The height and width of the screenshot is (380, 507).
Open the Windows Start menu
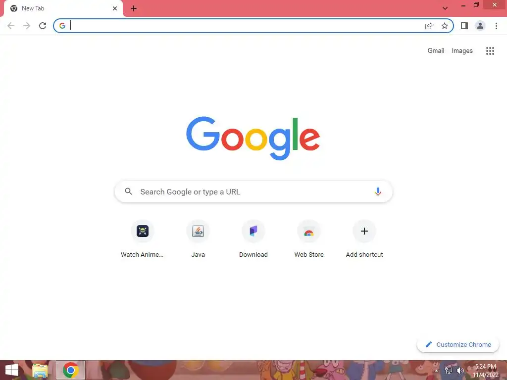12,370
